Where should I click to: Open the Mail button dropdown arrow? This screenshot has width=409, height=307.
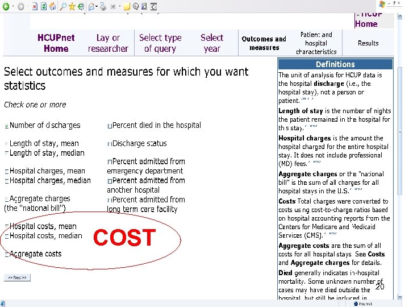click(x=97, y=6)
